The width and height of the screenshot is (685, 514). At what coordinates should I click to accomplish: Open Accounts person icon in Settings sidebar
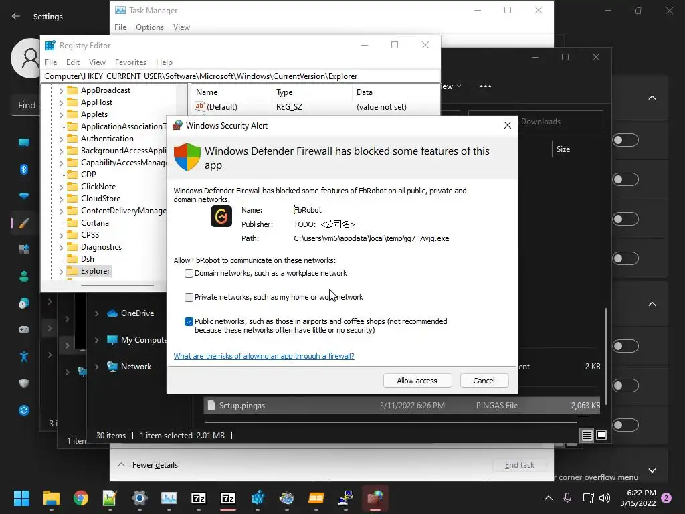click(x=24, y=276)
